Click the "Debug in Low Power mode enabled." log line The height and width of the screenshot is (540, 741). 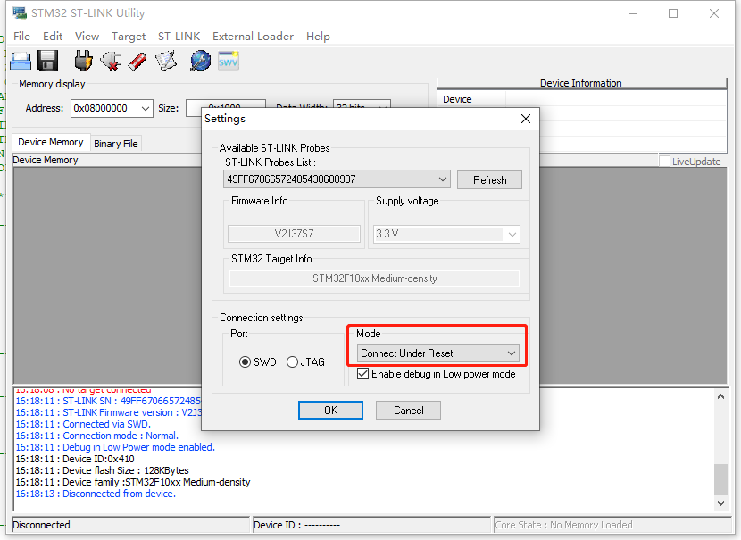point(115,447)
